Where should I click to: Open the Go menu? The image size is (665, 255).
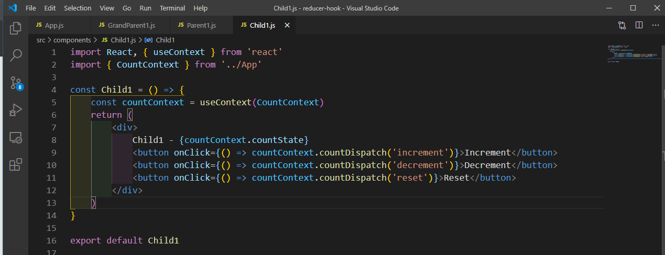(127, 8)
